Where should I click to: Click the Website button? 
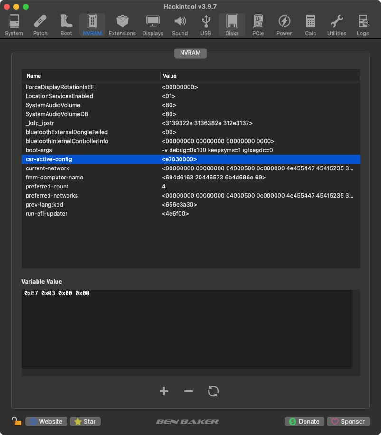pos(46,421)
